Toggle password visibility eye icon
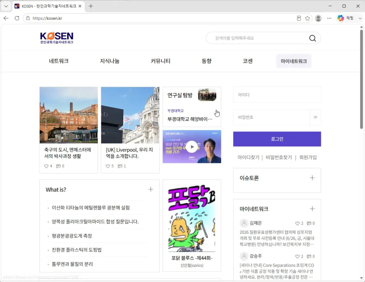 pos(315,117)
